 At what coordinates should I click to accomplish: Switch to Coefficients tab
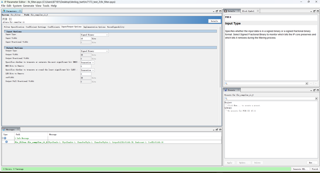click(54, 27)
